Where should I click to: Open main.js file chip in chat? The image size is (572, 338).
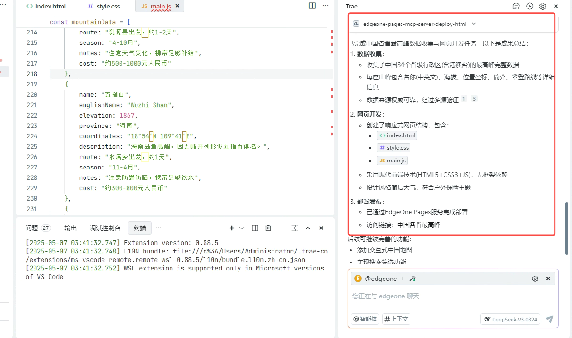coord(392,161)
